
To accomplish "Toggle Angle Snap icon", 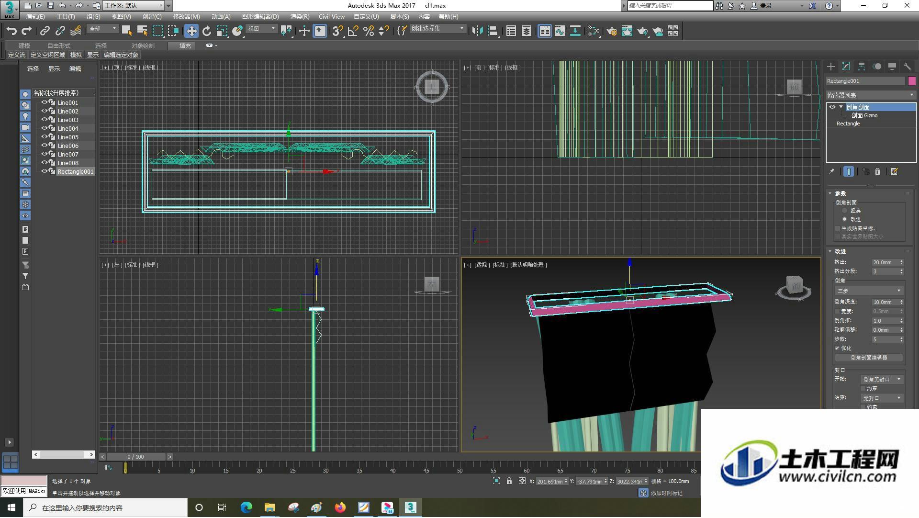I will 353,31.
